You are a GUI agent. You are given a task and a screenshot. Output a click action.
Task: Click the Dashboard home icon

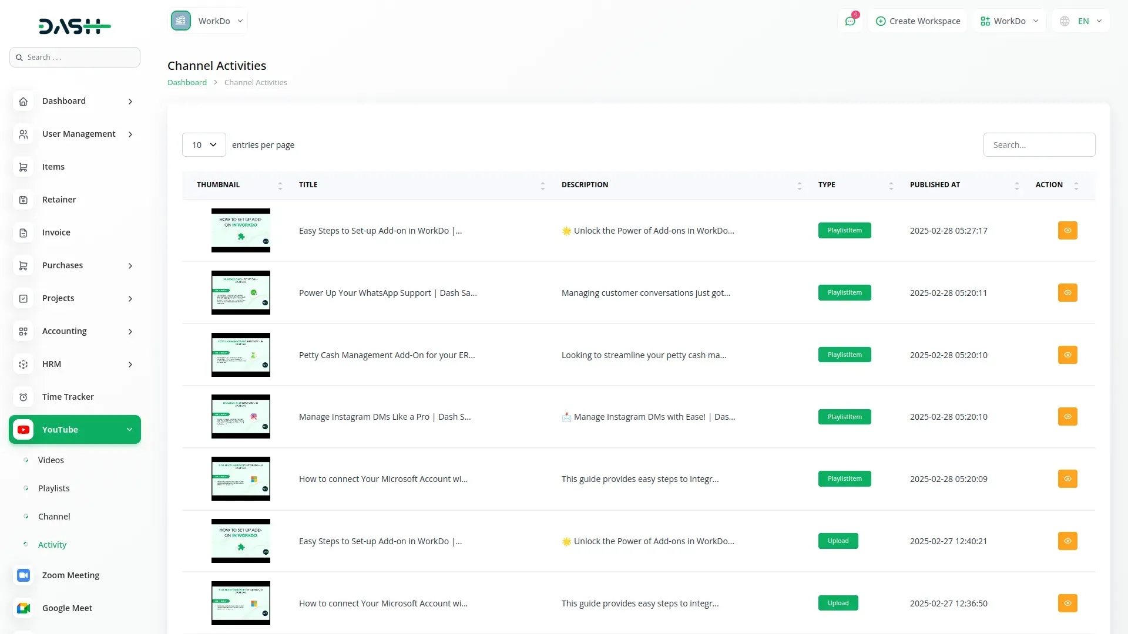pos(23,101)
